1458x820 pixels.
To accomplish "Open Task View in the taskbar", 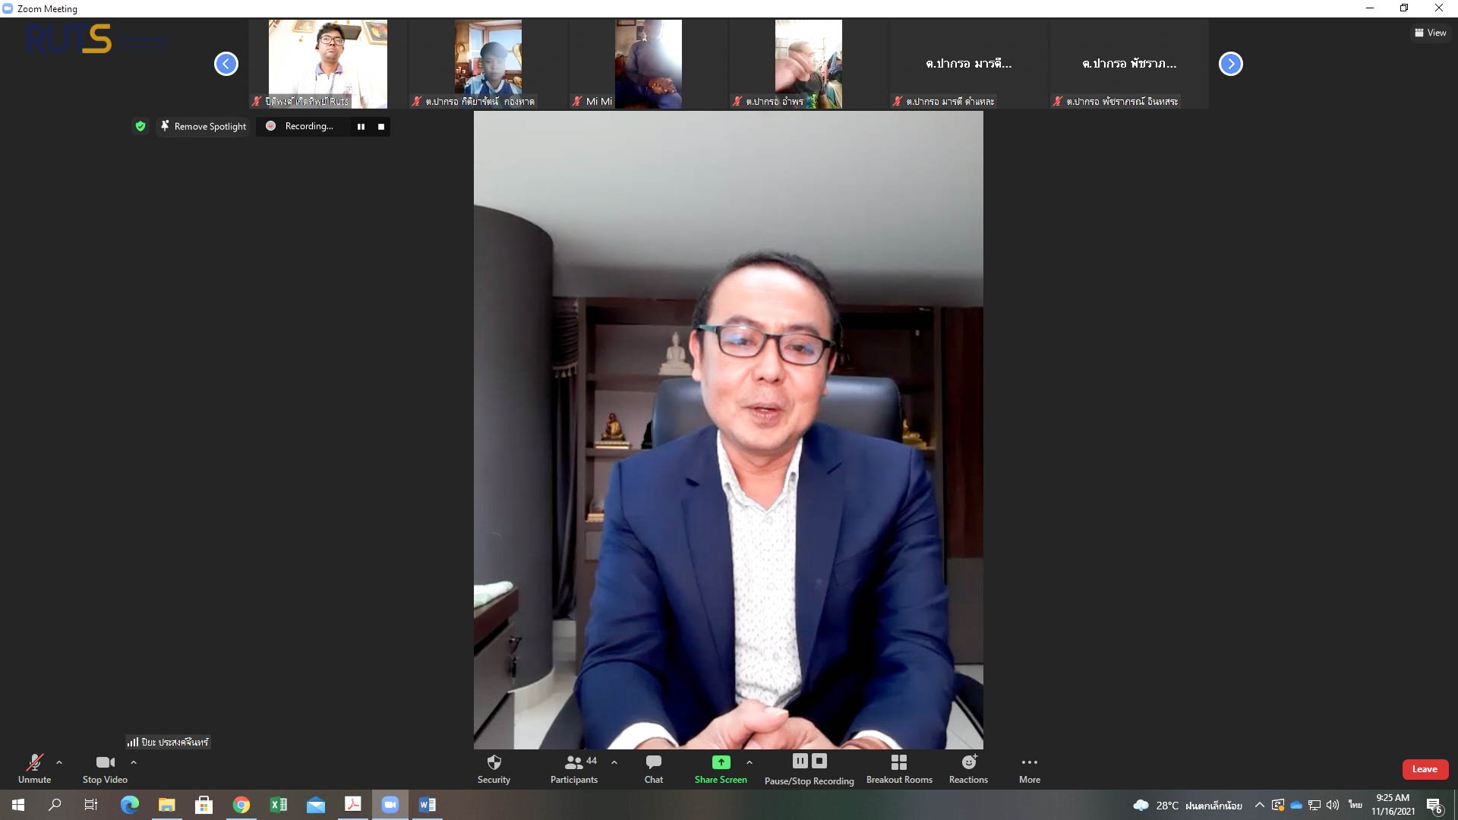I will click(91, 805).
